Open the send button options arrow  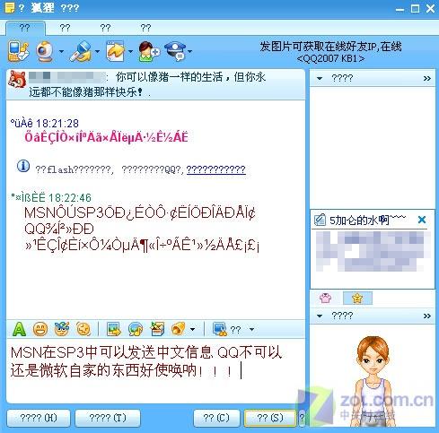(302, 418)
